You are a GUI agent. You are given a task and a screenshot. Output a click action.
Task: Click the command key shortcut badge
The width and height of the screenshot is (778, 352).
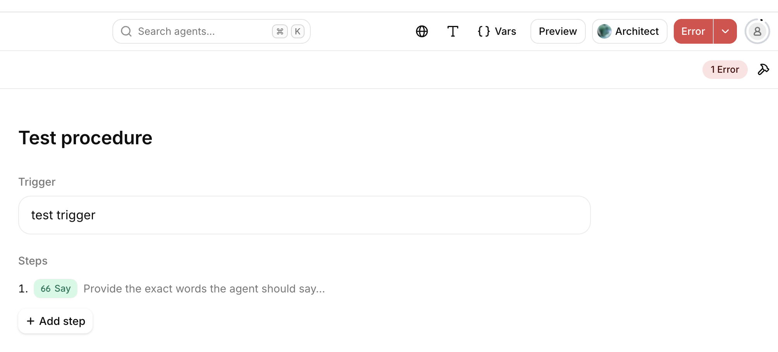(x=280, y=31)
